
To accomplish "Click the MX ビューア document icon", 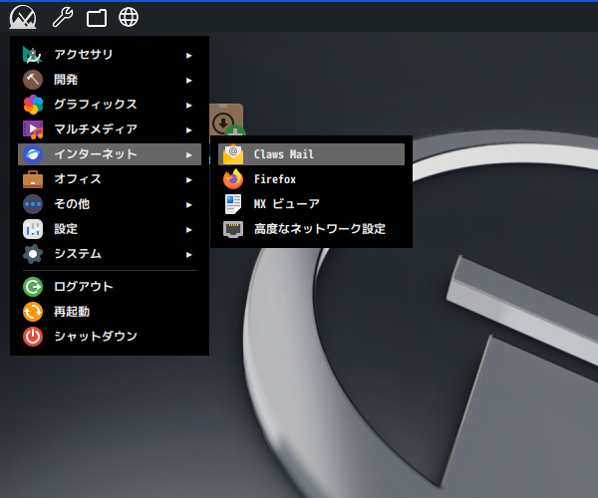I will click(233, 204).
